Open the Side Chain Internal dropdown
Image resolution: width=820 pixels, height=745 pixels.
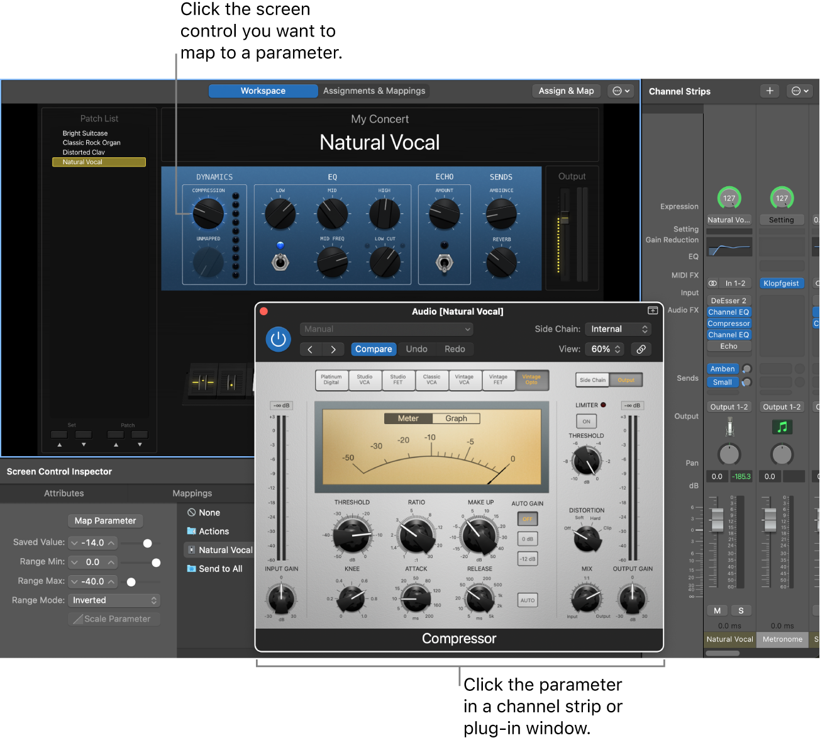pyautogui.click(x=618, y=328)
